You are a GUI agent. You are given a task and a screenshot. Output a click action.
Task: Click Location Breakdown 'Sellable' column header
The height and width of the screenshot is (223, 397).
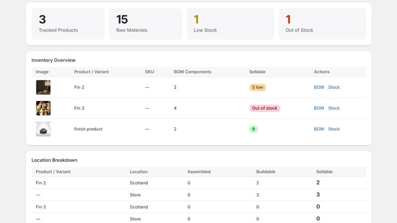325,171
